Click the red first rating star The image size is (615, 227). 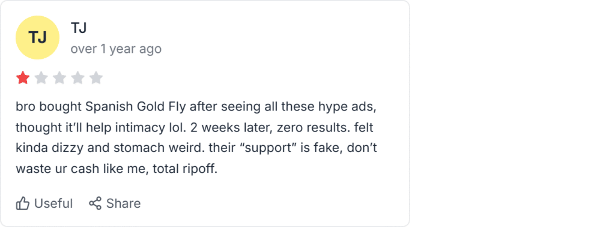tap(23, 78)
